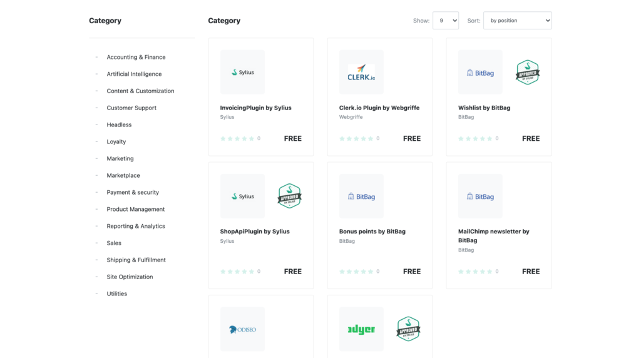
Task: Open the Show count dropdown
Action: coord(446,21)
